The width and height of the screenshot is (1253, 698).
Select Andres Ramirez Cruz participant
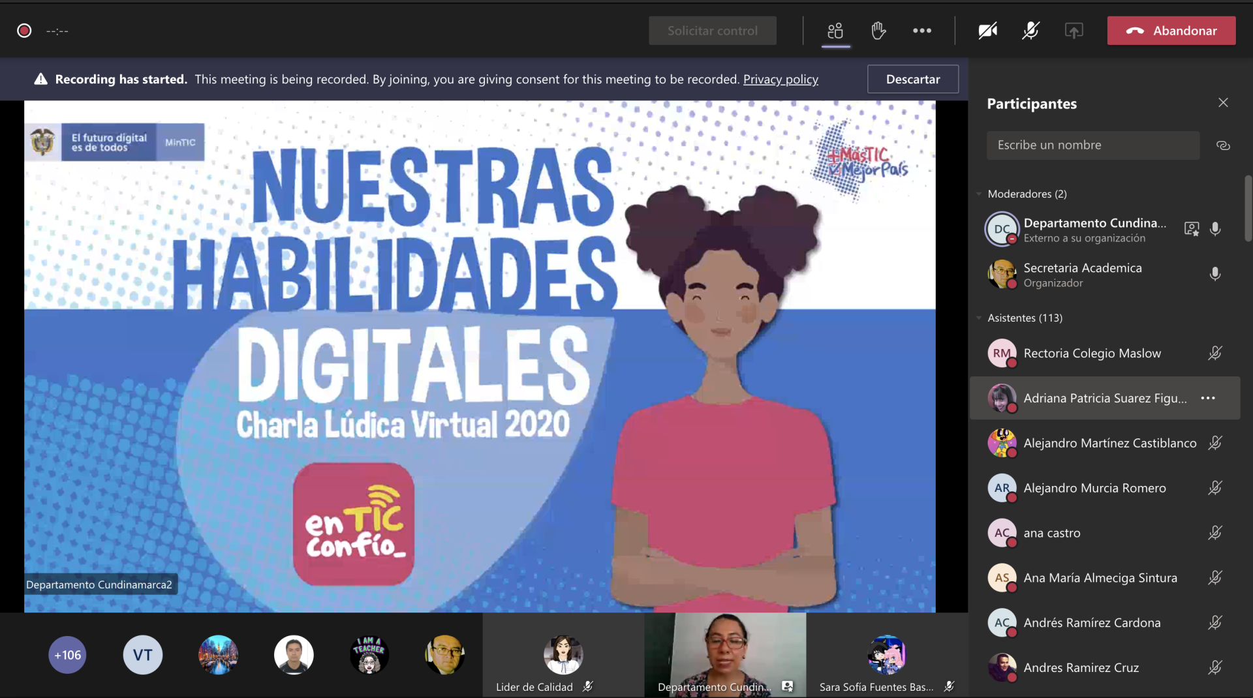(1105, 667)
